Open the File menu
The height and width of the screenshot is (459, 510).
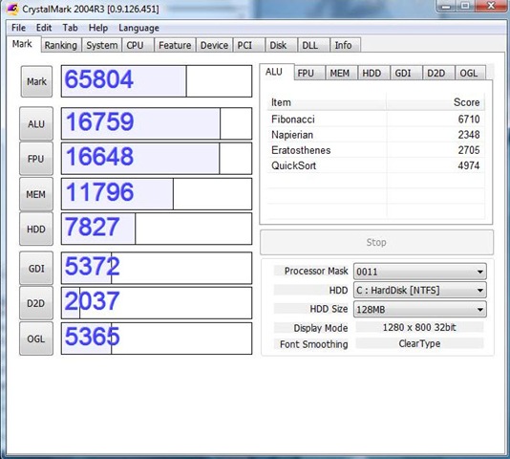(x=18, y=28)
